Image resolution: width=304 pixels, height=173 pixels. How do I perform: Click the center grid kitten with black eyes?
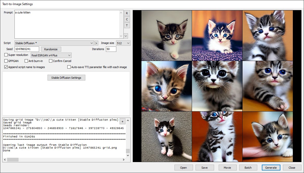217,86
